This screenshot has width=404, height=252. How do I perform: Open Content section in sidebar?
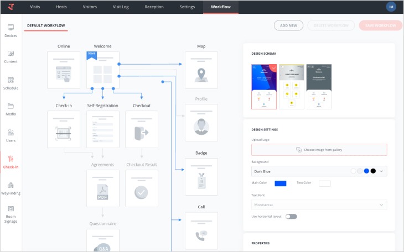pos(11,56)
